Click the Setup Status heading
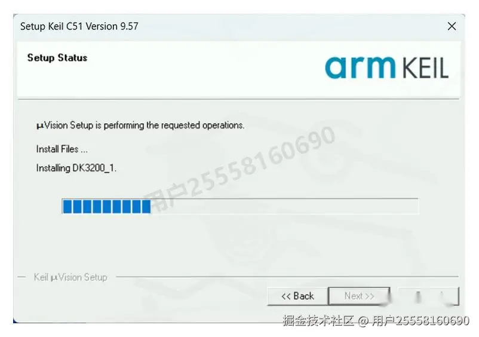This screenshot has width=479, height=337. click(x=57, y=58)
